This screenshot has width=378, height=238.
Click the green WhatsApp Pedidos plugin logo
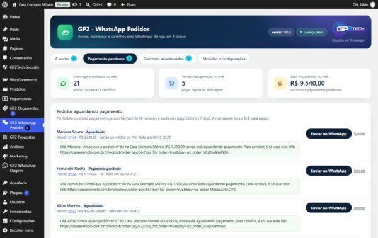(x=65, y=32)
